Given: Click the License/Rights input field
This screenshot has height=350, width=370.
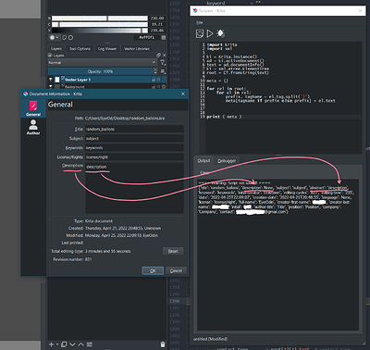Looking at the screenshot, I should point(134,156).
